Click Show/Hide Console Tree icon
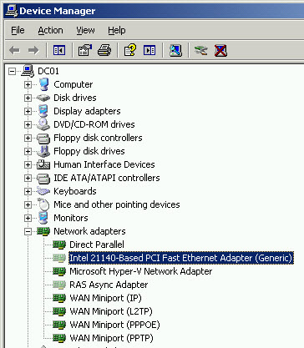Image resolution: width=304 pixels, height=348 pixels. coord(59,50)
